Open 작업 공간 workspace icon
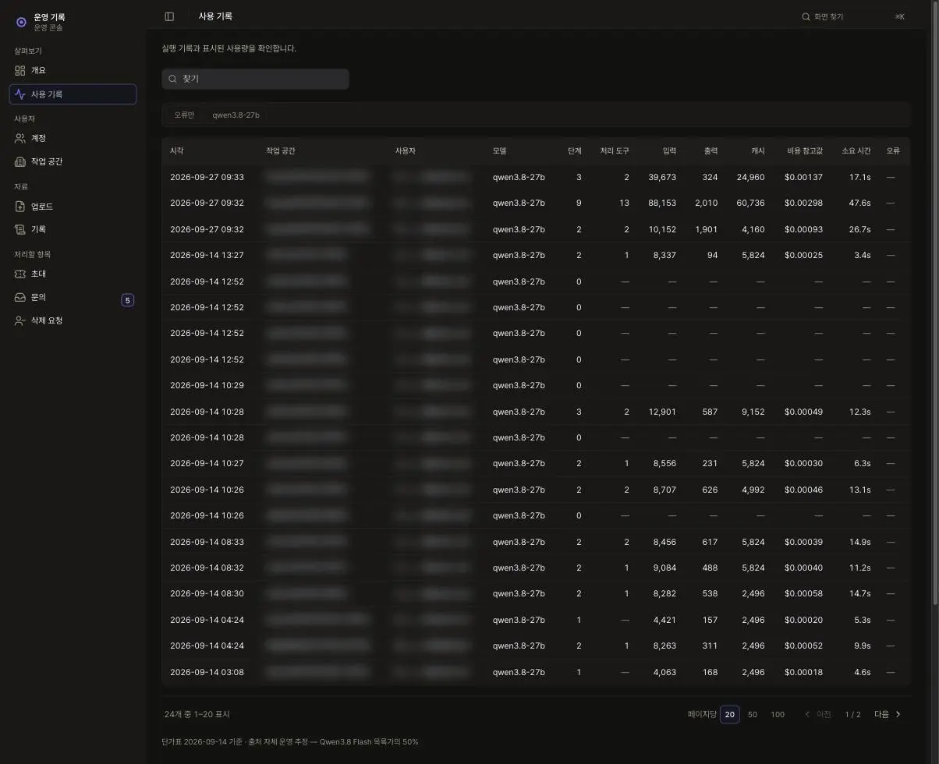This screenshot has height=764, width=939. [x=20, y=161]
